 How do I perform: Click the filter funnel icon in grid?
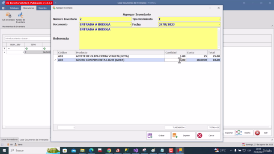click(4, 48)
